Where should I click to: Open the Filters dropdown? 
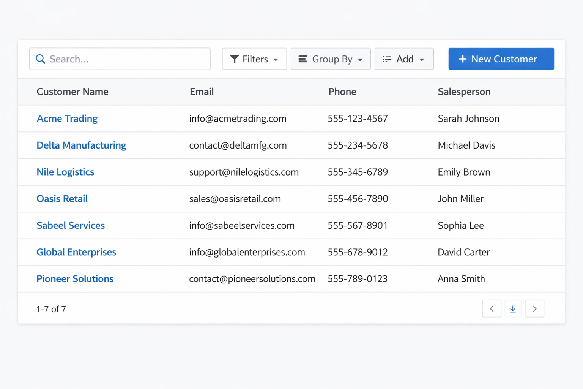point(254,59)
